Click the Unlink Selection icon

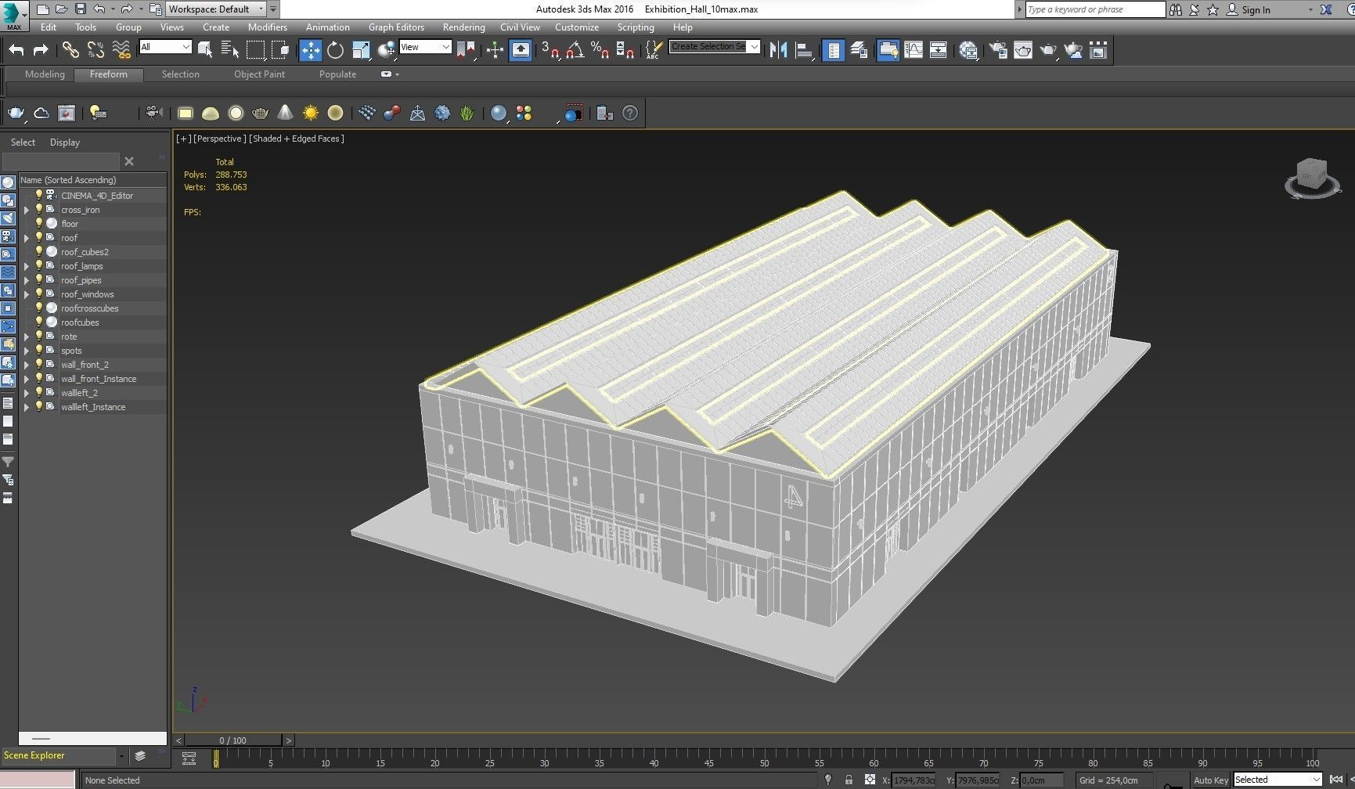point(95,50)
